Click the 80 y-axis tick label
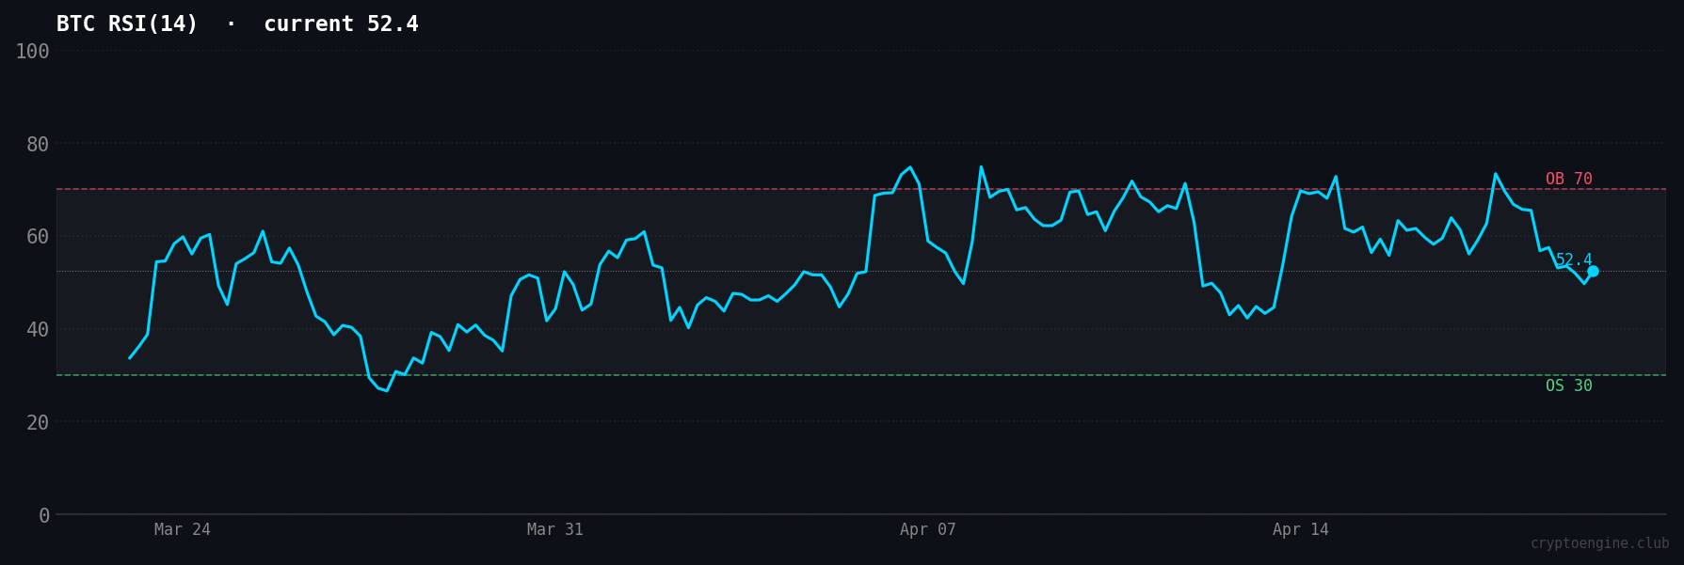1684x565 pixels. coord(38,145)
